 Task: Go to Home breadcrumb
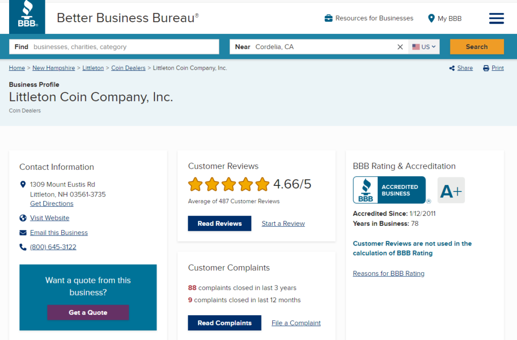[17, 68]
